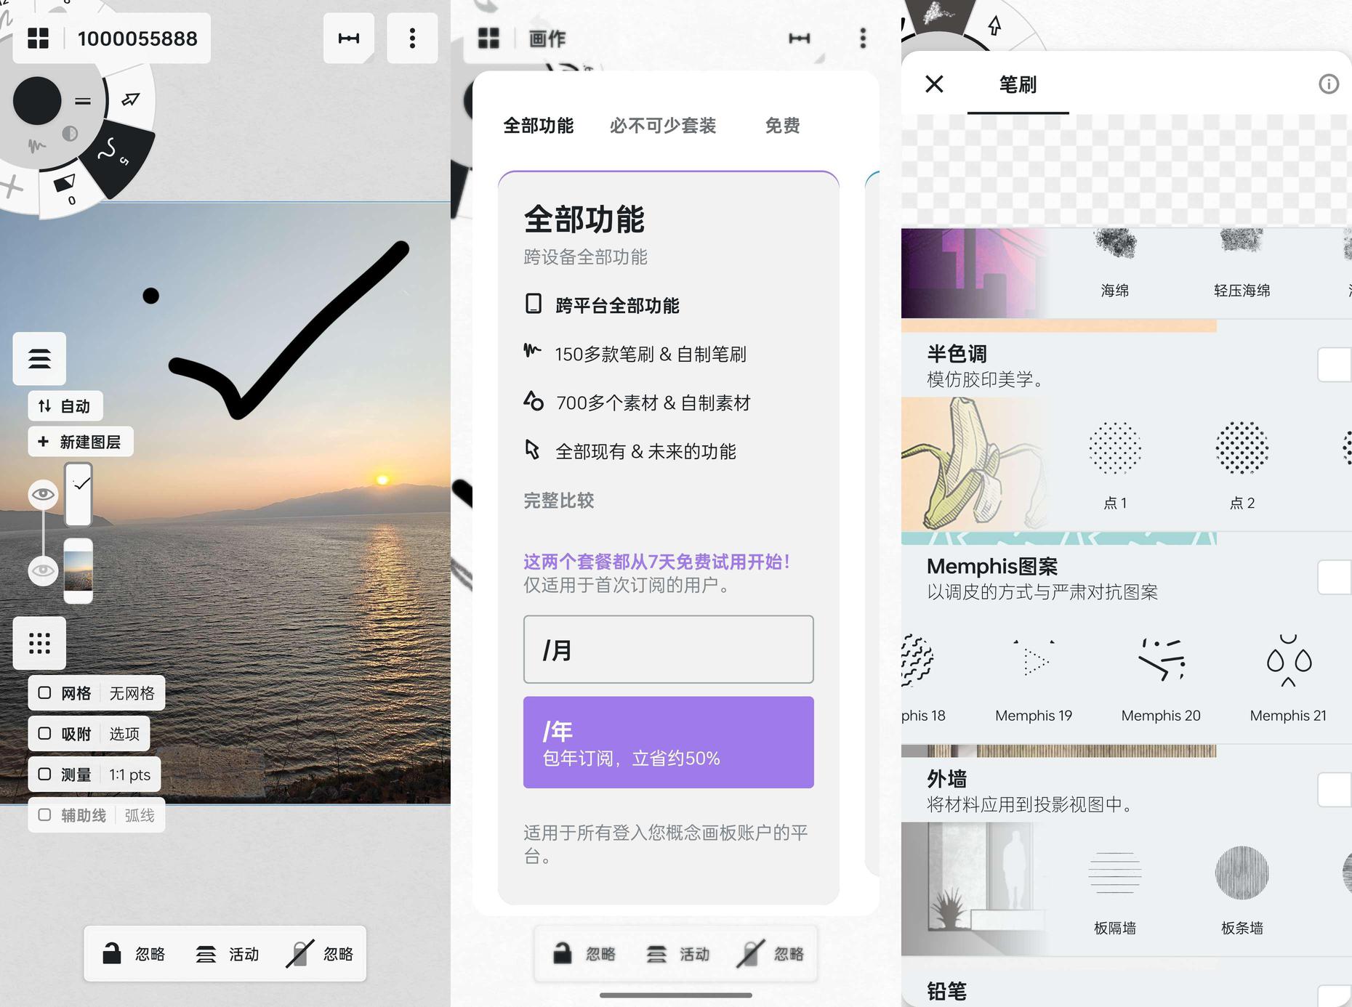Switch to the 全部功能 tab
Image resolution: width=1352 pixels, height=1007 pixels.
(x=539, y=126)
